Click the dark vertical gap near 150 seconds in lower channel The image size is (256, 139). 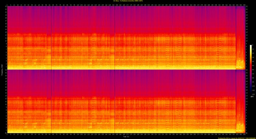pyautogui.click(x=115, y=102)
